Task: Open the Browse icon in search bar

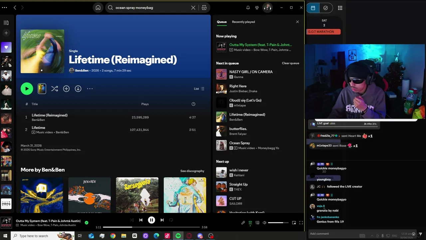Action: (x=204, y=8)
